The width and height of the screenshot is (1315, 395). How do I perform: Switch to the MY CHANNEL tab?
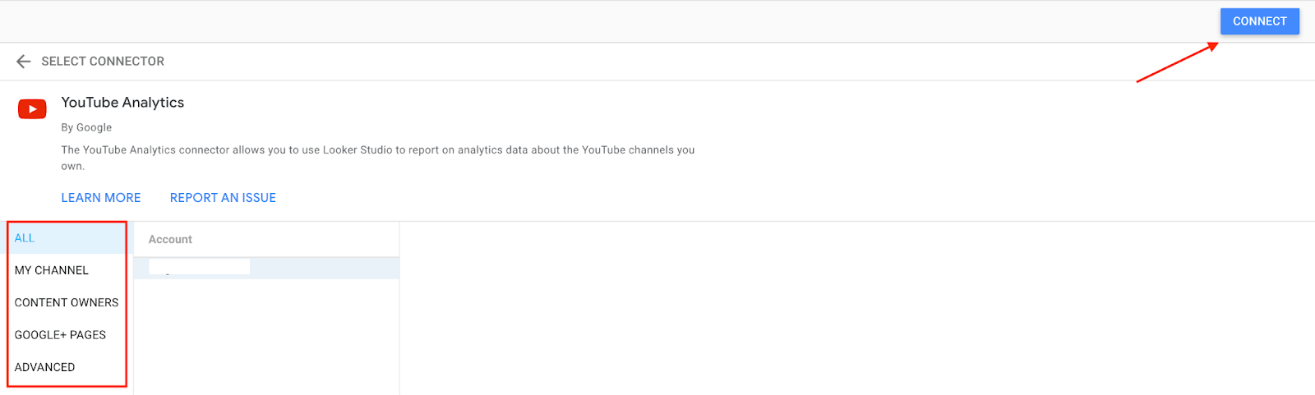[x=67, y=270]
